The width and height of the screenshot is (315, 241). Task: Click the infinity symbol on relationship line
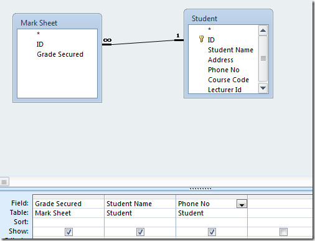107,40
